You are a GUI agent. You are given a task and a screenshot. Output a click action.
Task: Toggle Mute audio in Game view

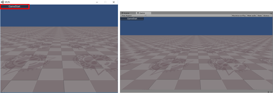252,16
